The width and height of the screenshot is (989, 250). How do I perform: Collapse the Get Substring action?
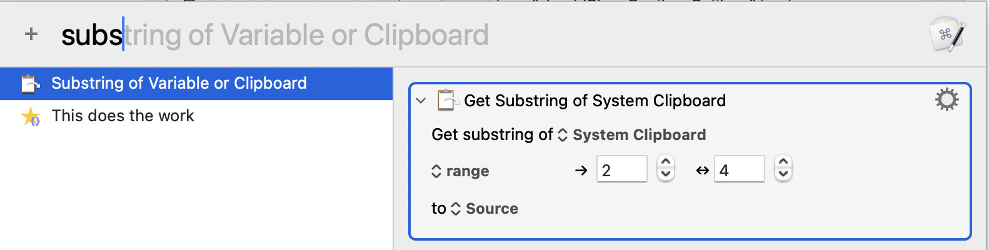[x=421, y=101]
